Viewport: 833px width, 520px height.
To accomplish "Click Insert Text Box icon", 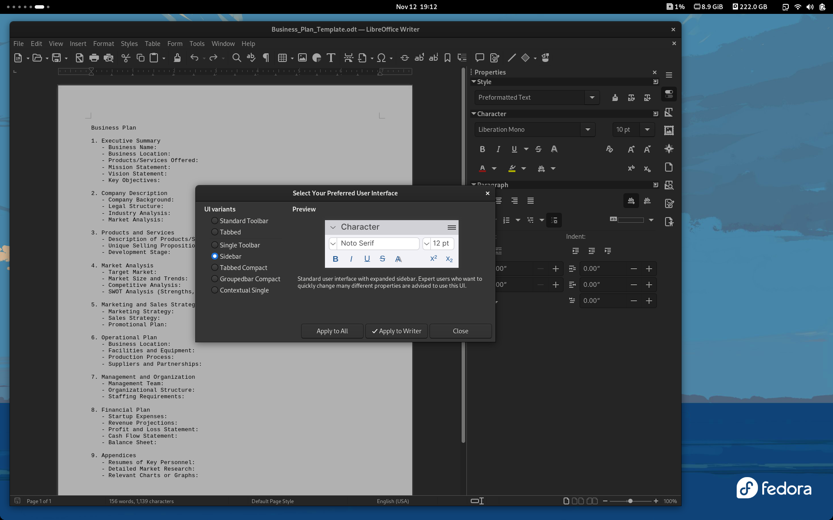I will point(331,58).
